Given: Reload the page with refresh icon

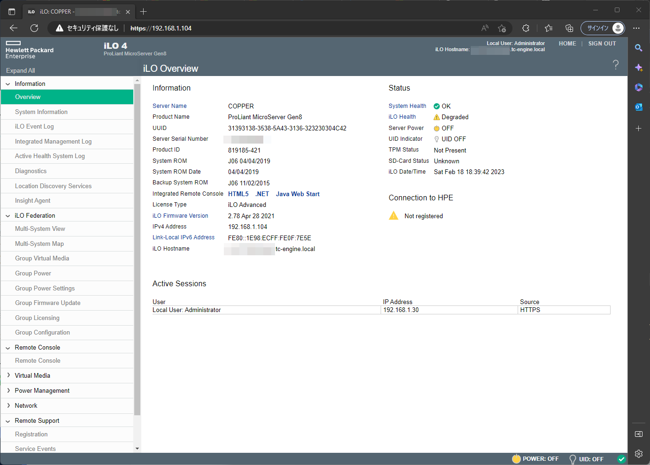Looking at the screenshot, I should 34,28.
